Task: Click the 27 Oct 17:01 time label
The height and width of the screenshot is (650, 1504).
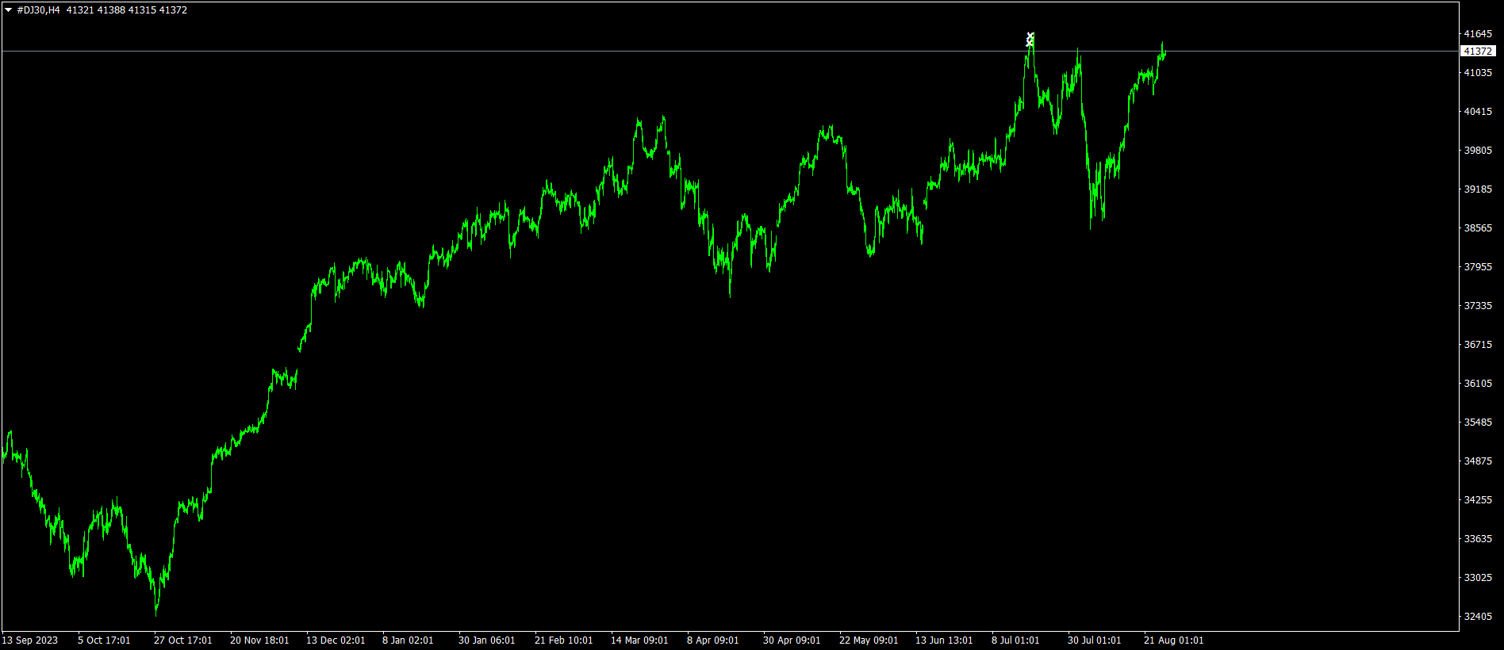Action: click(x=183, y=640)
